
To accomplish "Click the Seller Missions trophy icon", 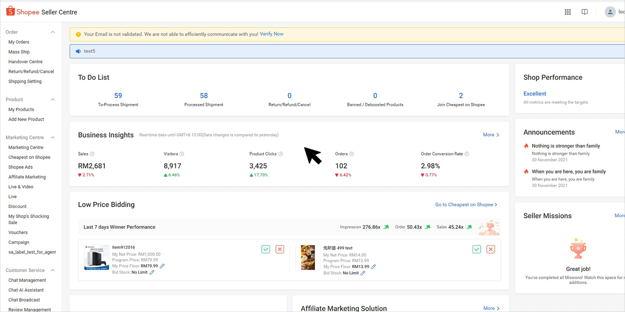I will coord(578,248).
